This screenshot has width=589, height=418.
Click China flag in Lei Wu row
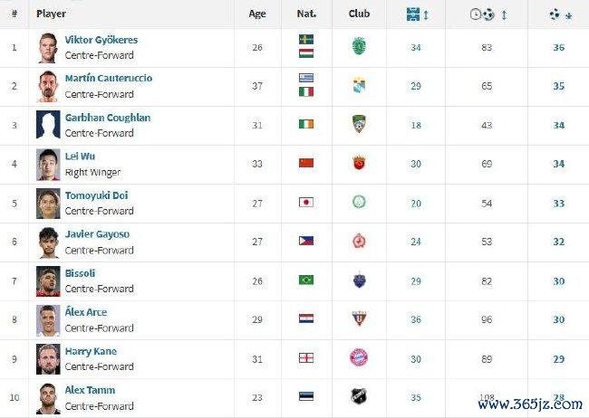[x=306, y=163]
